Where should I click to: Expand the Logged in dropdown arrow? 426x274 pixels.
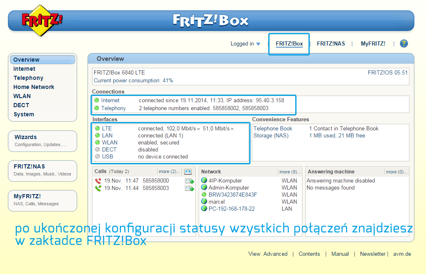259,43
